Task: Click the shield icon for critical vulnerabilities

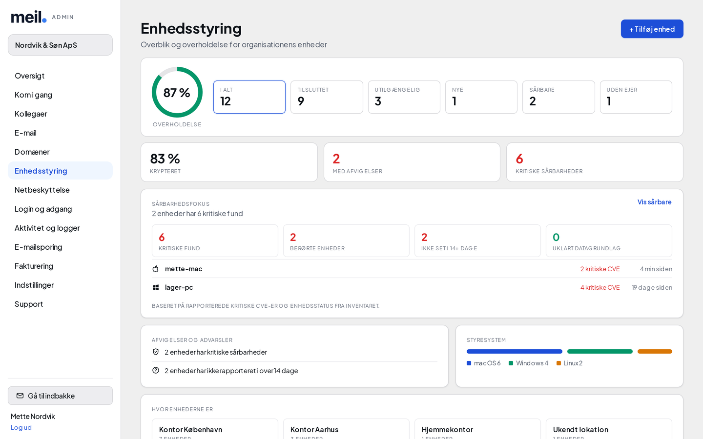Action: pos(156,352)
